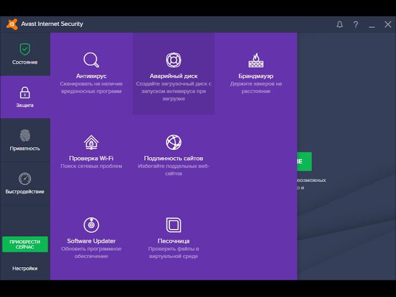Screen dimensions: 396x297
Task: Minimize the Avast window
Action: (371, 27)
